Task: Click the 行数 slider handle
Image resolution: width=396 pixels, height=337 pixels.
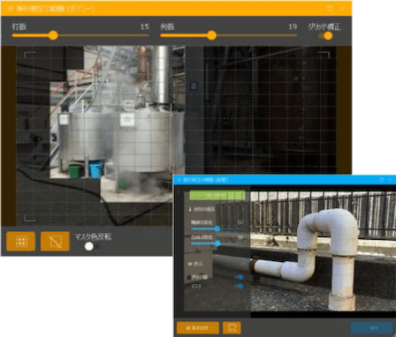Action: pyautogui.click(x=53, y=35)
